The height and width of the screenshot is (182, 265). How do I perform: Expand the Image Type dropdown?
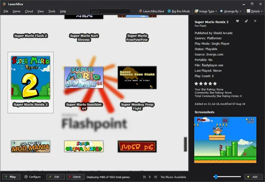(x=206, y=11)
